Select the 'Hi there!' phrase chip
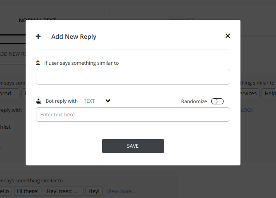The width and height of the screenshot is (276, 198). coord(28,191)
